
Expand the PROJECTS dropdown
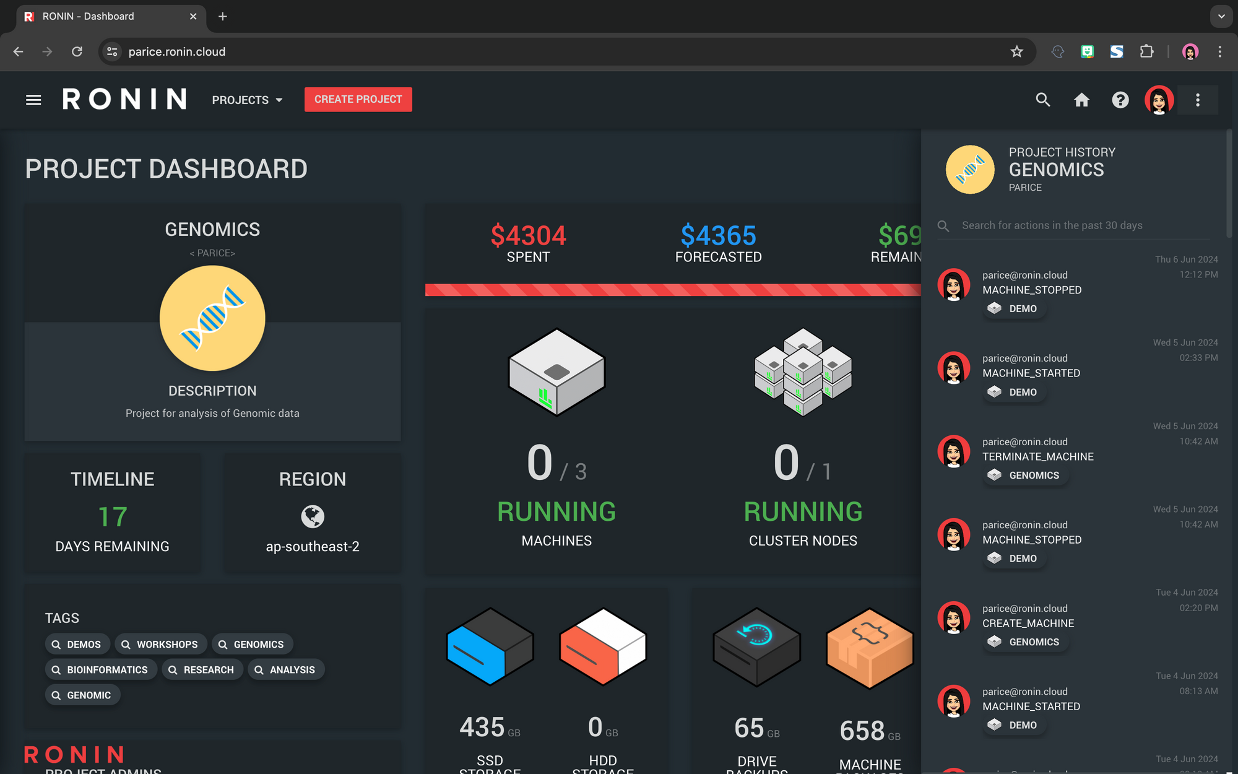(x=247, y=100)
